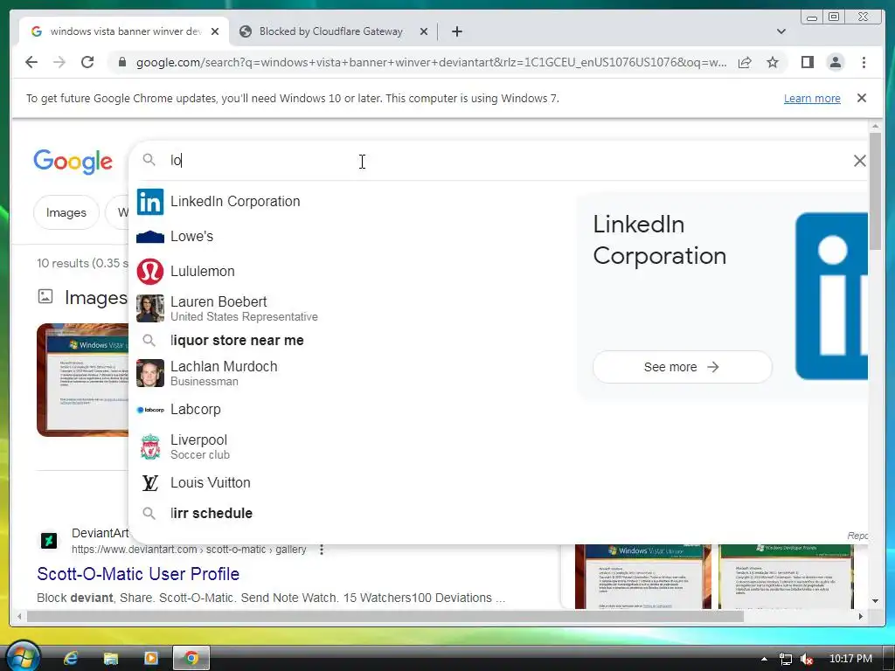Go back with the browser back arrow

pos(31,62)
